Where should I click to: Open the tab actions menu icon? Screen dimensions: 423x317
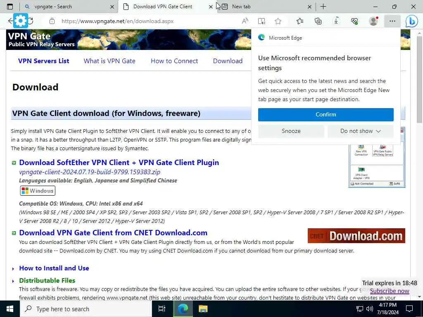pos(10,7)
